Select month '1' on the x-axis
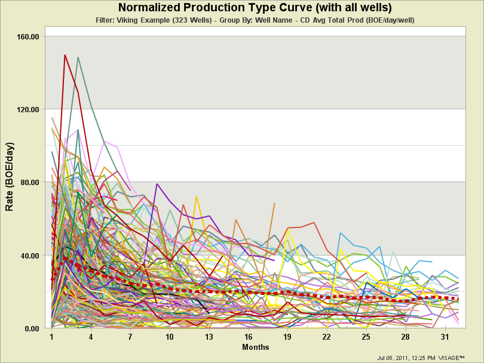The image size is (484, 363). coord(52,337)
